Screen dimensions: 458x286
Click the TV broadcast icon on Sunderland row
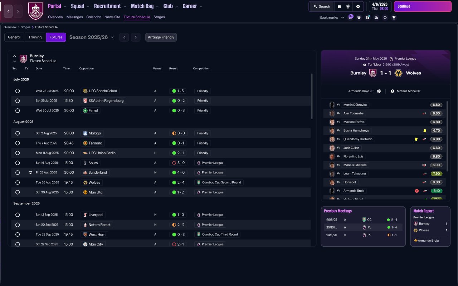pyautogui.click(x=30, y=172)
